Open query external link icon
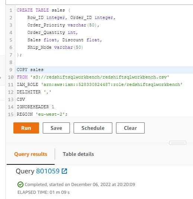The height and width of the screenshot is (199, 193). pos(64,171)
